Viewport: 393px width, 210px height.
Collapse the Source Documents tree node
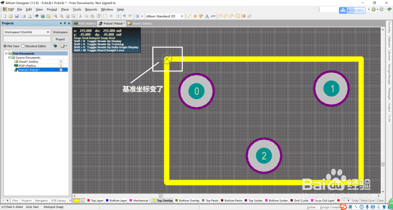[x=9, y=58]
